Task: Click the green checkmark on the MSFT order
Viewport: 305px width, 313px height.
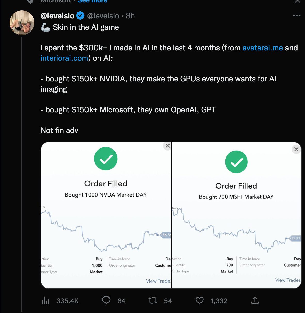Action: [x=236, y=162]
